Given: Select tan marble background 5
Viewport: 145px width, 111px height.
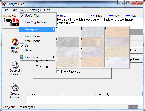Looking at the screenshot, I should [x=92, y=42].
